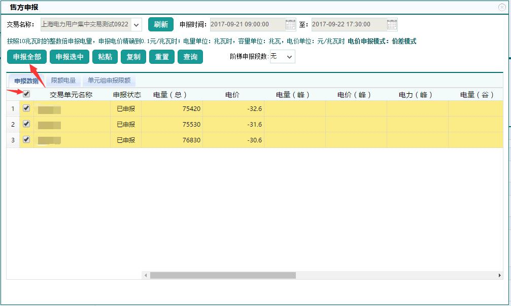
Task: Click left arrow of horizontal scrollbar
Action: (146, 275)
